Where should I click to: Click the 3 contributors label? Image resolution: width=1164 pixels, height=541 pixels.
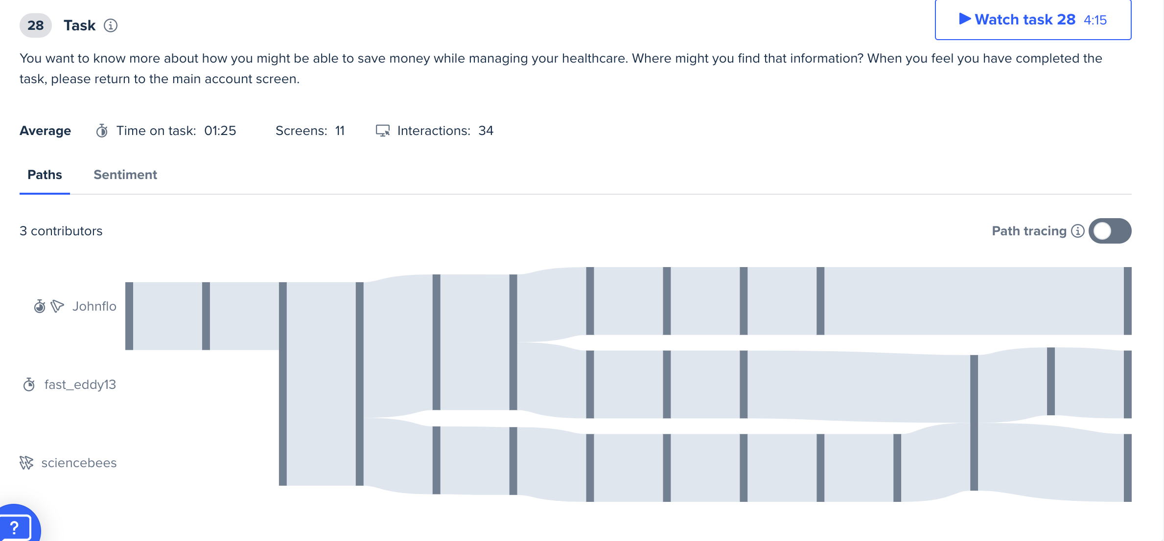[61, 231]
